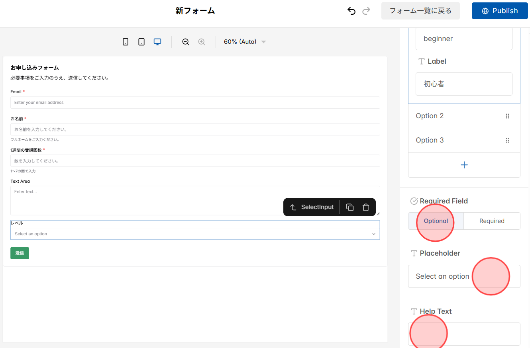Add a new option with the + button
Screen dimensions: 530x348
point(464,164)
